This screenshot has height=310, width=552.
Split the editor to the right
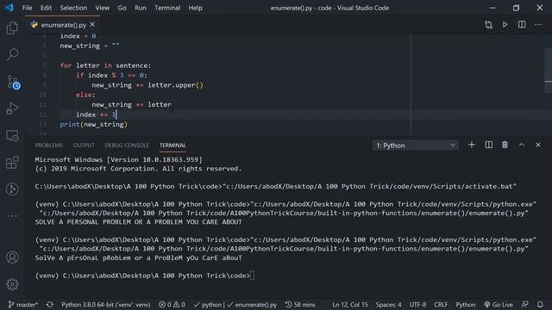[522, 25]
